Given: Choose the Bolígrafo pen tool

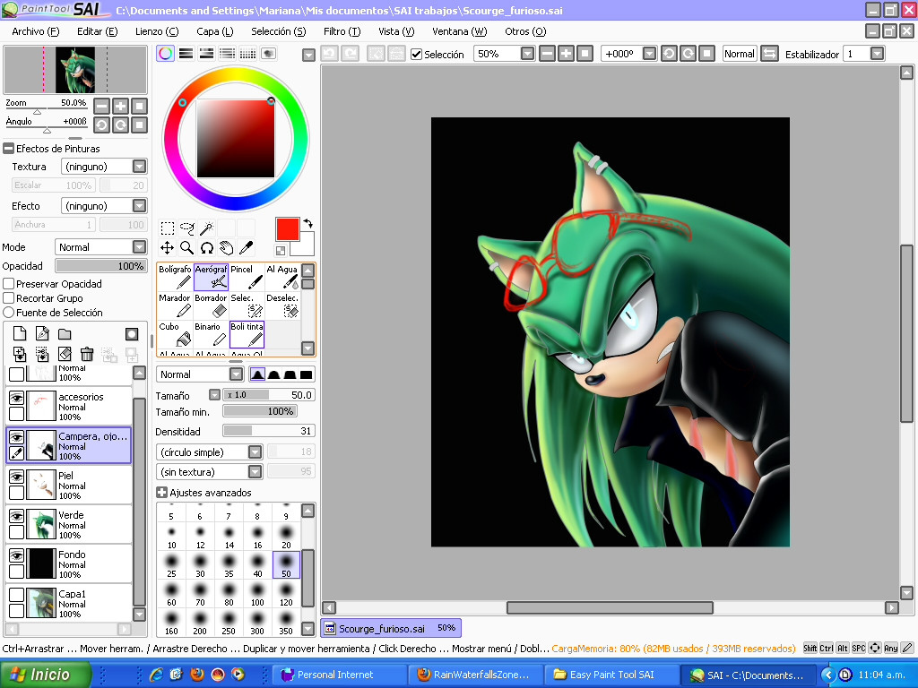Looking at the screenshot, I should point(175,277).
